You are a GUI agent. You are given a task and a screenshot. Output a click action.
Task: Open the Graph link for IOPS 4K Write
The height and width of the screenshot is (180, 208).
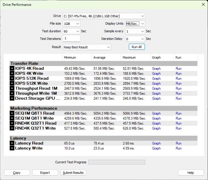tap(156, 74)
